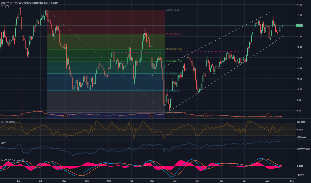Click the 10.00 price axis label
311x183 pixels.
tap(300, 90)
